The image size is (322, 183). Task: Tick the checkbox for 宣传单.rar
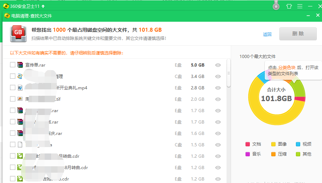[13, 65]
